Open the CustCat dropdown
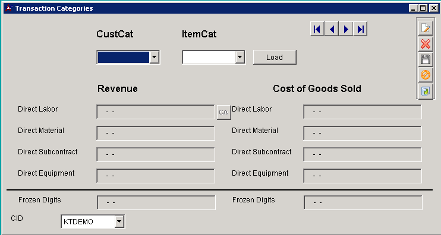Image resolution: width=441 pixels, height=235 pixels. (154, 58)
